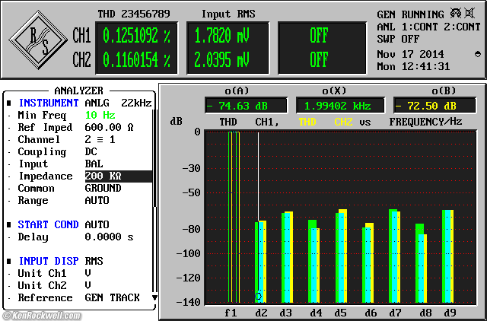
Task: Select the circular cursor marker at d2
Action: point(258,296)
